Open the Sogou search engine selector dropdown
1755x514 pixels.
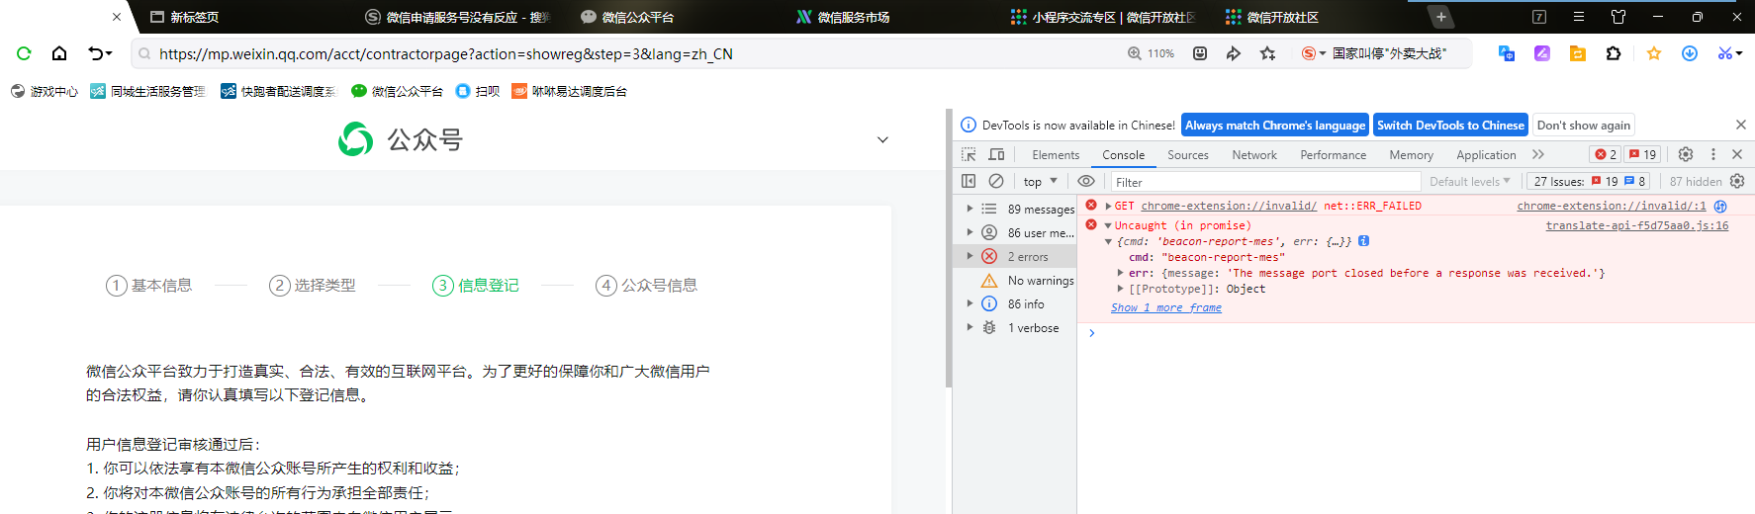pos(1314,53)
